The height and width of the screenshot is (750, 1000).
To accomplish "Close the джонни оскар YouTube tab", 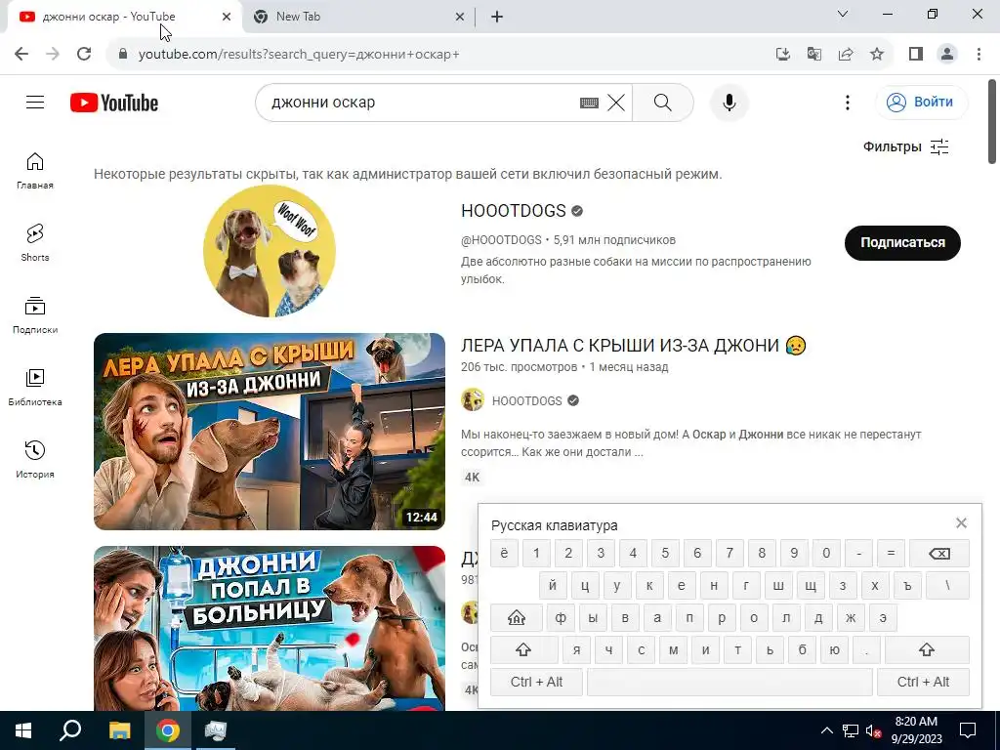I will 227,17.
